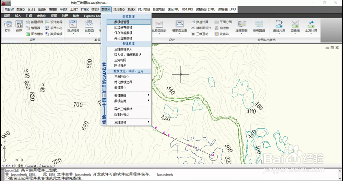Click the 曲线元素 curve elements icon
343x181 pixels.
(x=279, y=24)
